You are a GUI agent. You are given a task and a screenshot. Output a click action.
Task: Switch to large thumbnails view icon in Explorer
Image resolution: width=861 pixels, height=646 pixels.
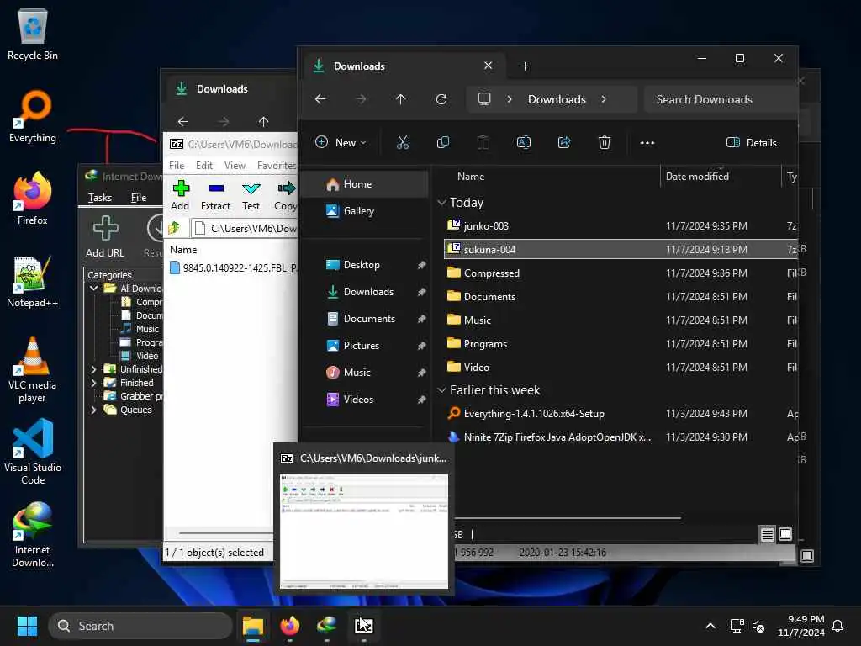[785, 534]
